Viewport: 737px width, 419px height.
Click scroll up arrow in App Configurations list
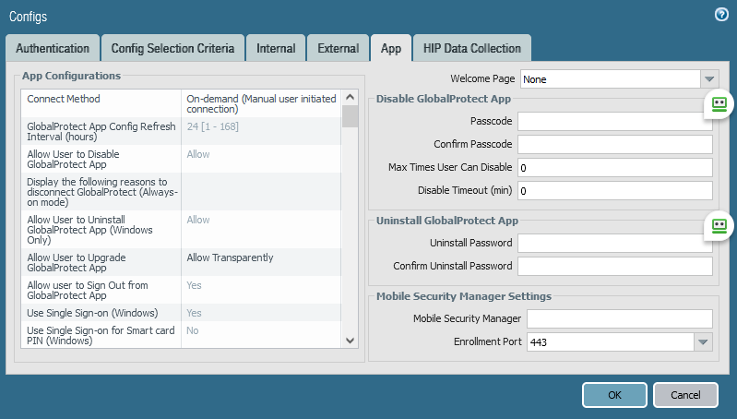[x=351, y=97]
